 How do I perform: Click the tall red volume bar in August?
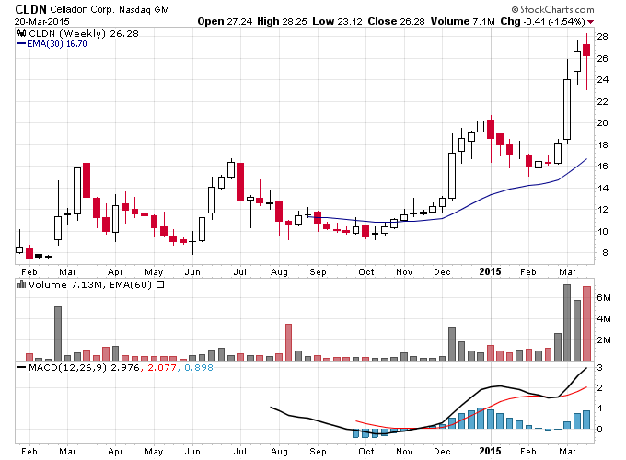pyautogui.click(x=288, y=342)
